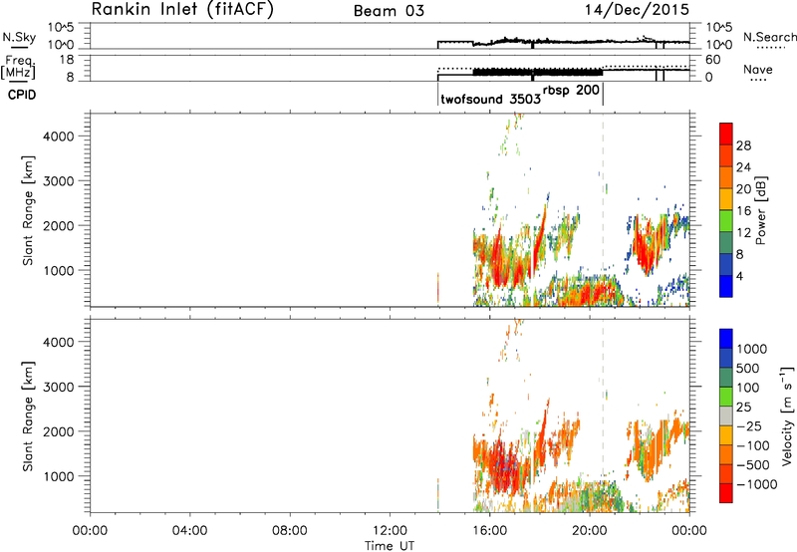This screenshot has height=552, width=797.
Task: Click the '08:00' time axis tick label
Action: coord(290,531)
